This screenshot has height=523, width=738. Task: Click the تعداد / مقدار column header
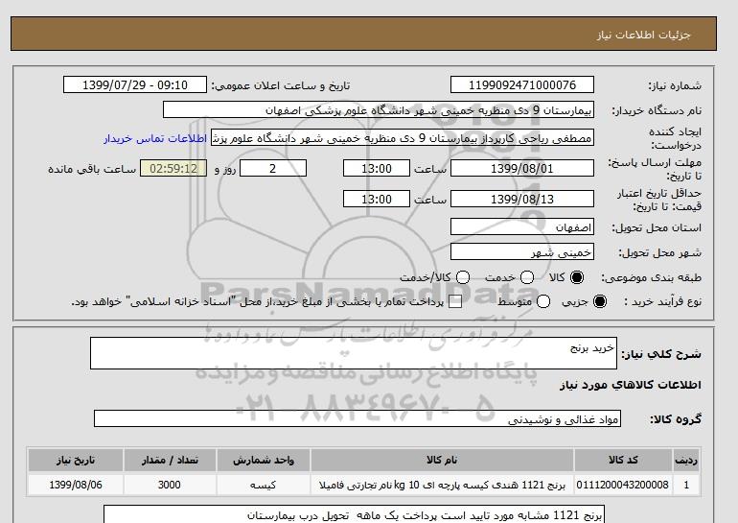coord(170,461)
